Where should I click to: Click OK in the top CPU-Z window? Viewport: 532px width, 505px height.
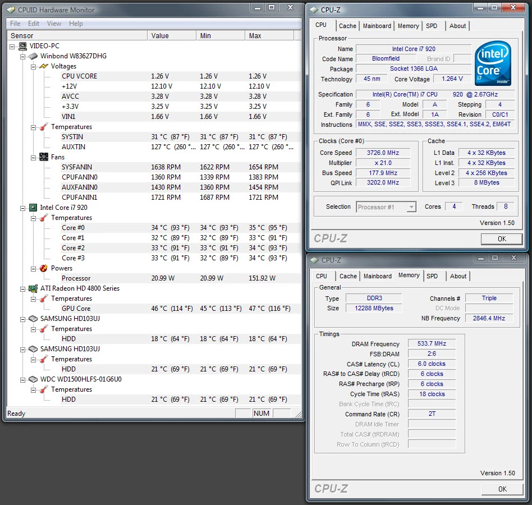coord(502,239)
